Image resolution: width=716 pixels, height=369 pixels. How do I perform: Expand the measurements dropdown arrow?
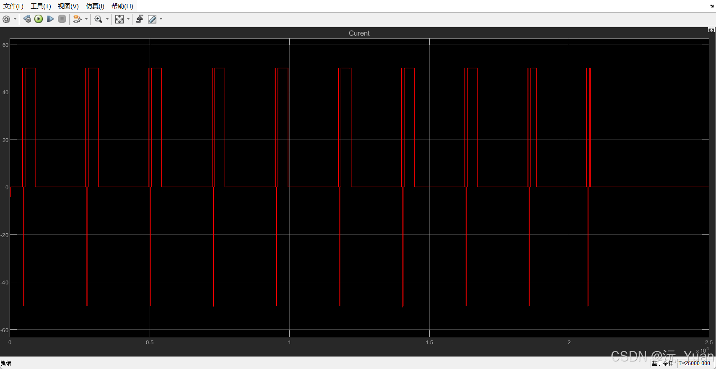(161, 19)
